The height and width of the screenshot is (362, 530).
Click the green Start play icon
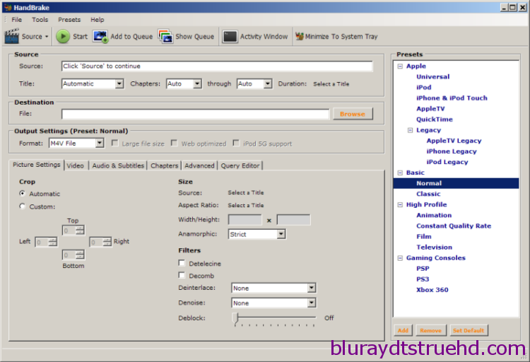pos(63,37)
